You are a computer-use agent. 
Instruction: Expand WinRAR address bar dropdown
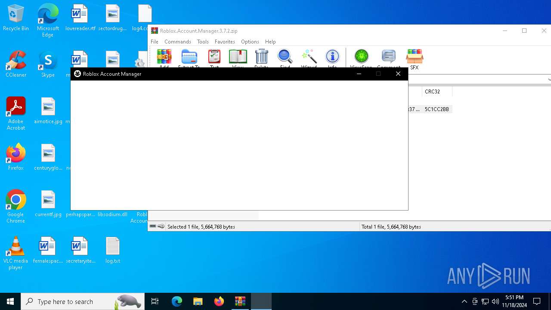click(x=548, y=80)
